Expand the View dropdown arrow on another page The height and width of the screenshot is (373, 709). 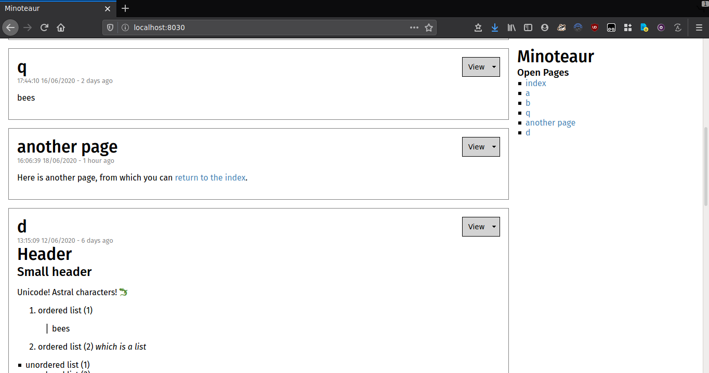click(494, 147)
